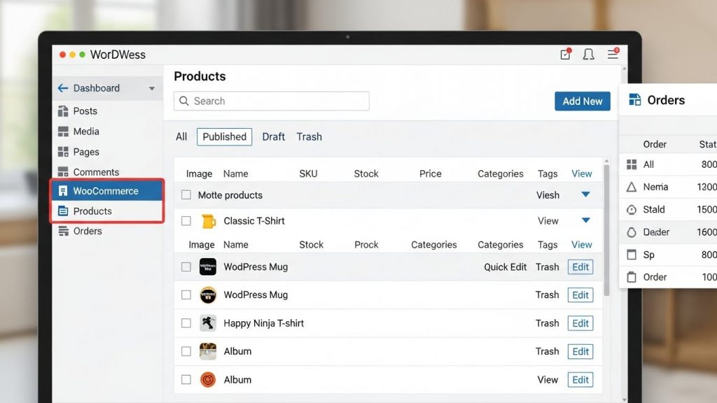Viewport: 717px width, 403px height.
Task: Open the hamburger menu icon in header
Action: pos(613,54)
